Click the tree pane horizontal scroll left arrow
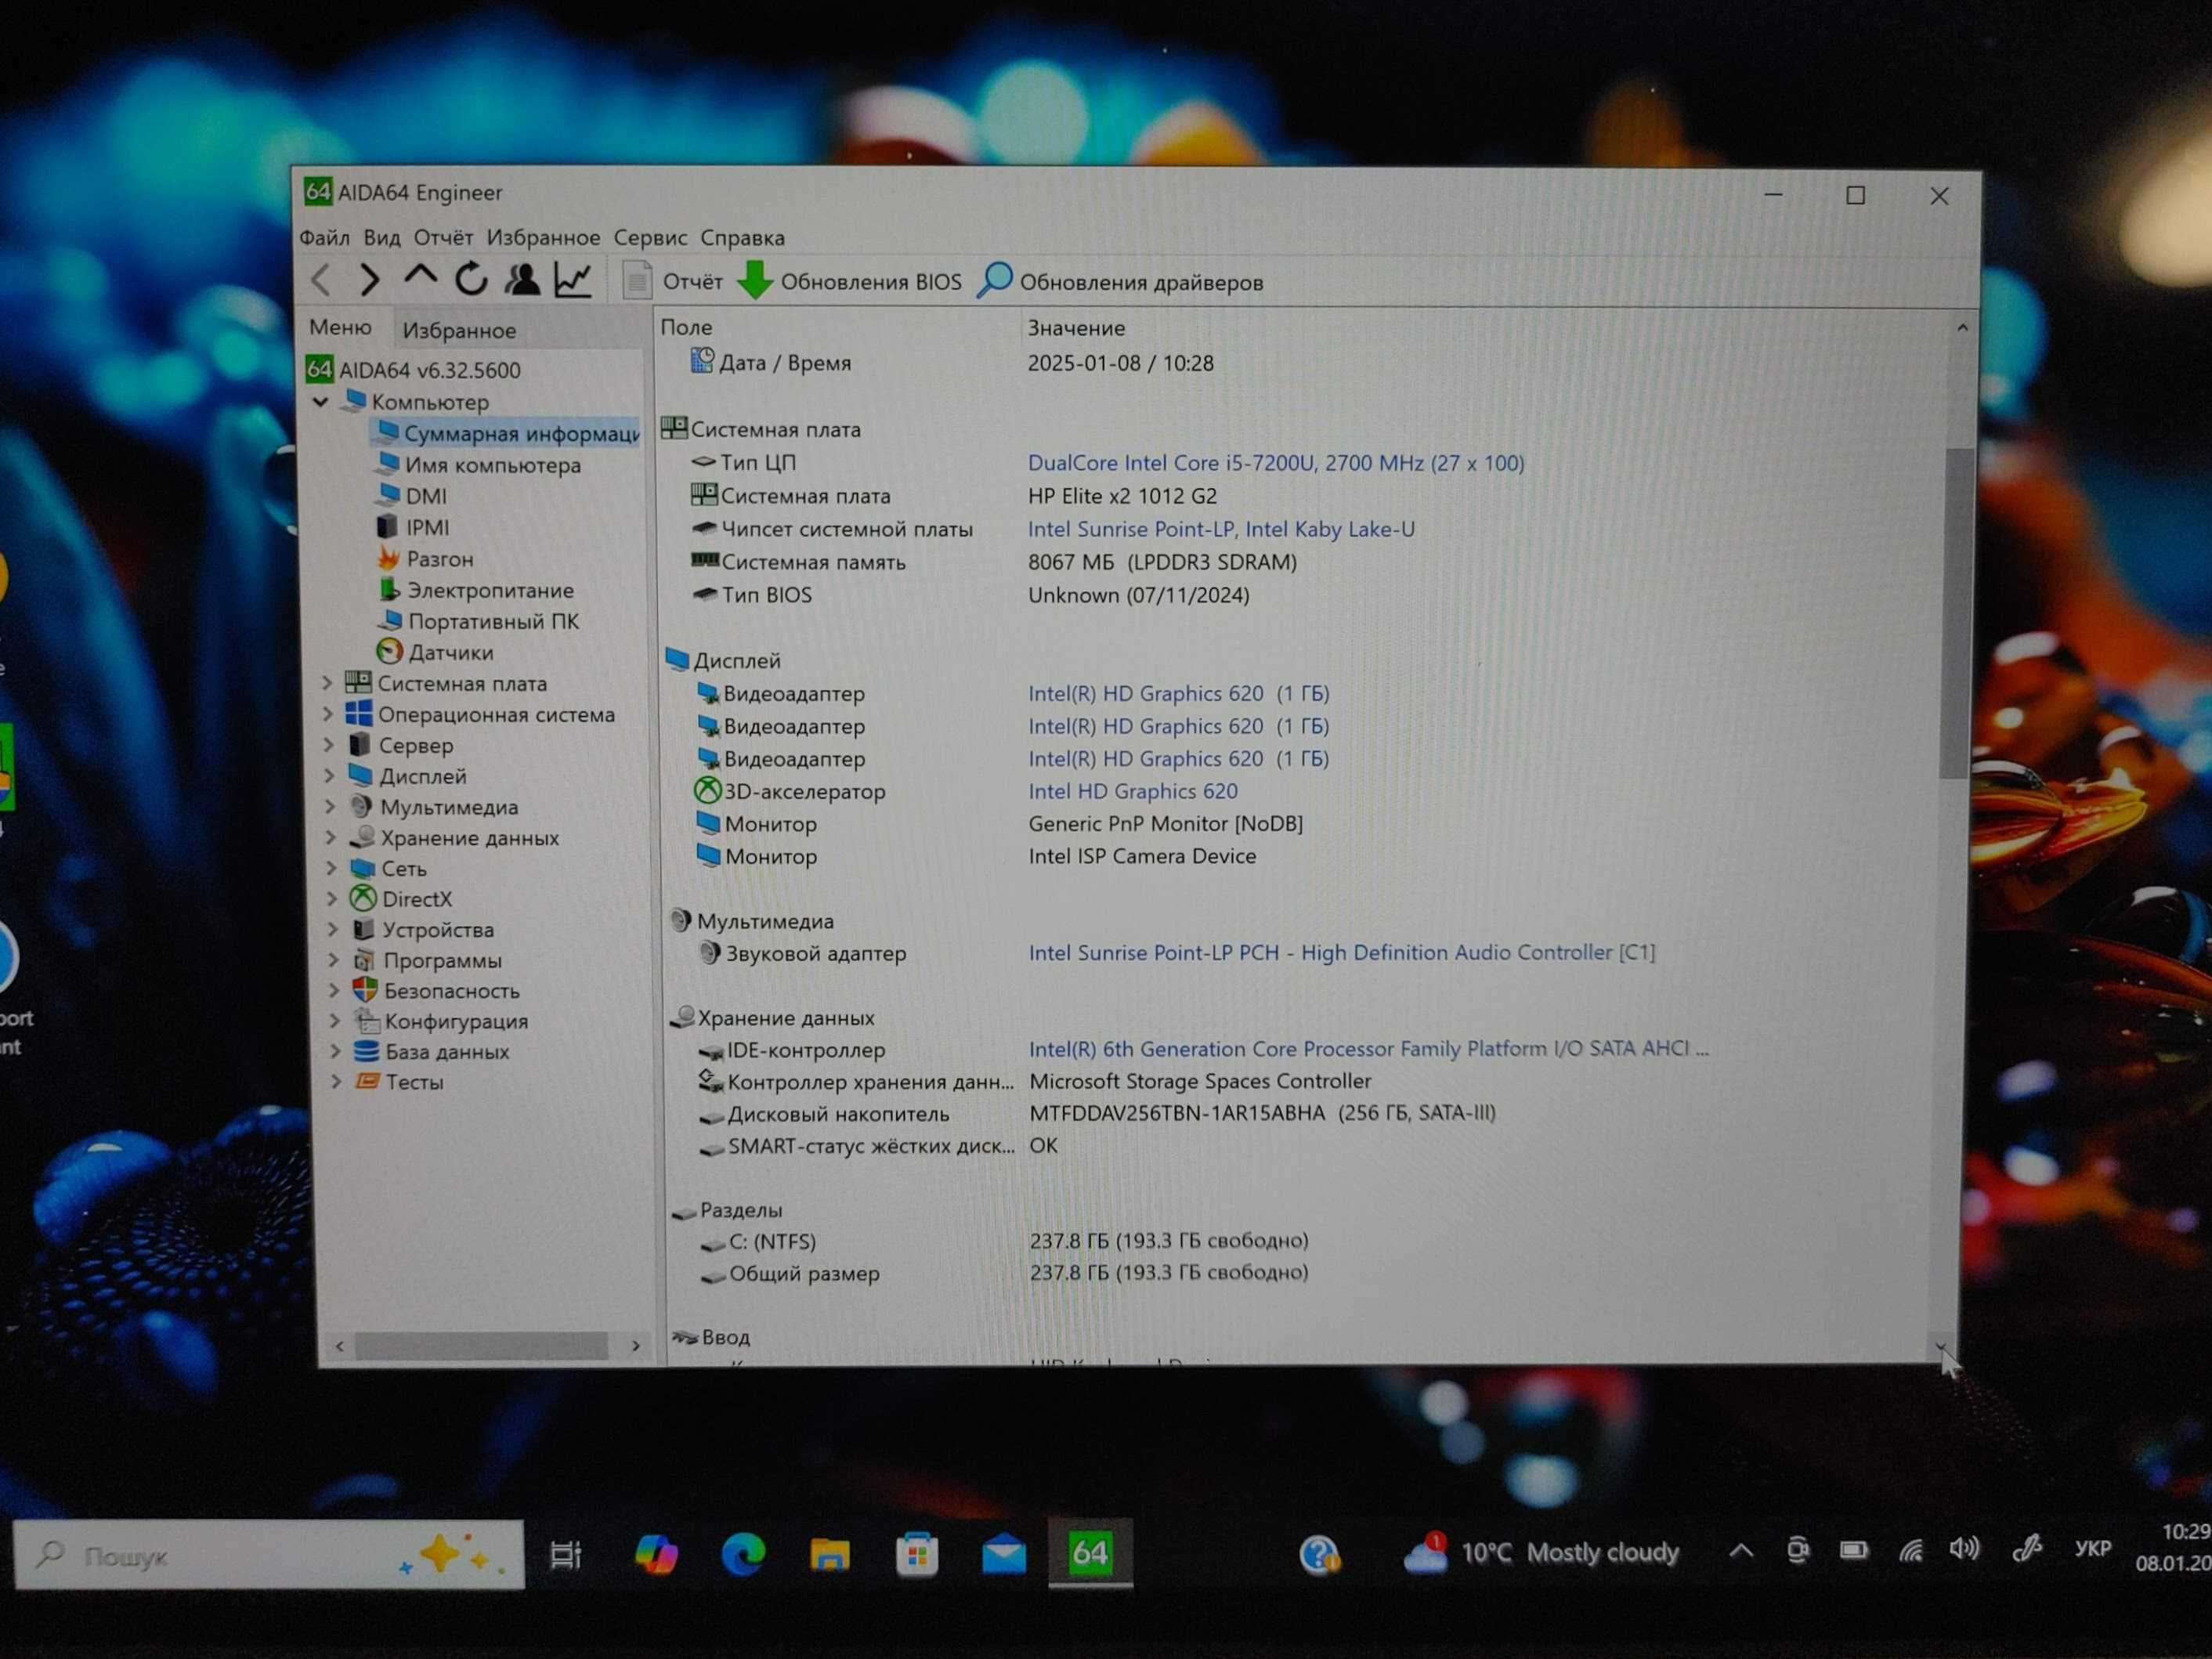The width and height of the screenshot is (2212, 1659). pos(340,1346)
